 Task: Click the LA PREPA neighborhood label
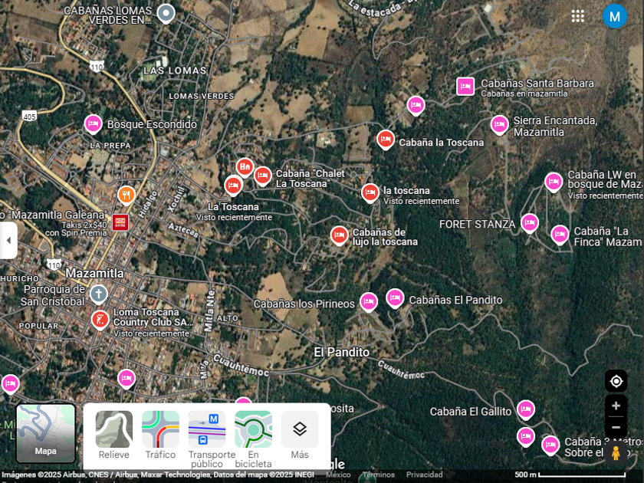(x=110, y=146)
